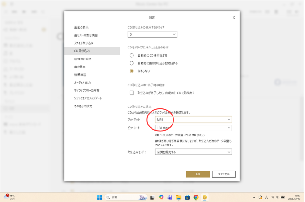
Task: Click the Music Center icon in the taskbar
Action: [x=205, y=197]
